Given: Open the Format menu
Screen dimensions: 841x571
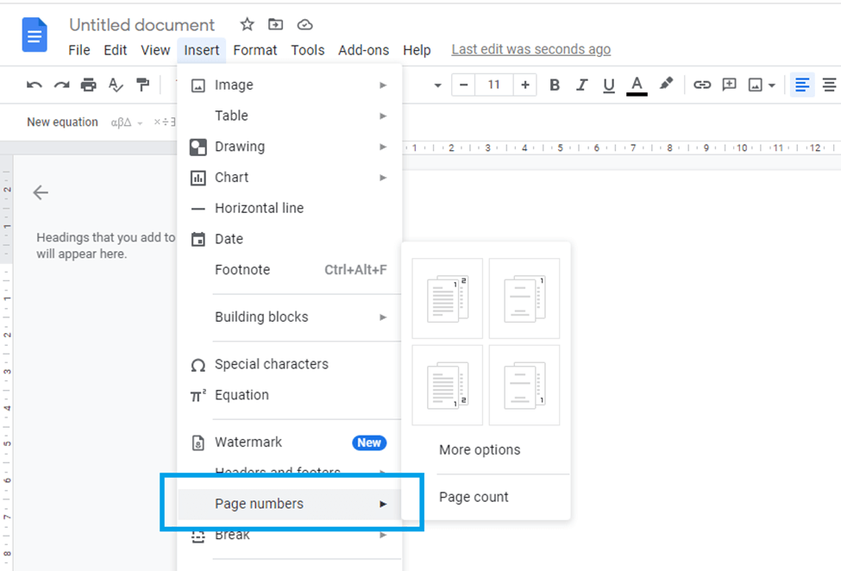Looking at the screenshot, I should pyautogui.click(x=255, y=50).
